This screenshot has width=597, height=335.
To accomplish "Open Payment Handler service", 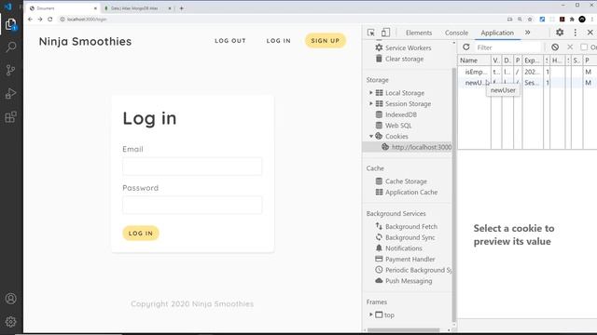I will click(410, 259).
